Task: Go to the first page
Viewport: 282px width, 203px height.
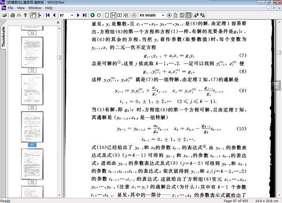Action: (47, 16)
